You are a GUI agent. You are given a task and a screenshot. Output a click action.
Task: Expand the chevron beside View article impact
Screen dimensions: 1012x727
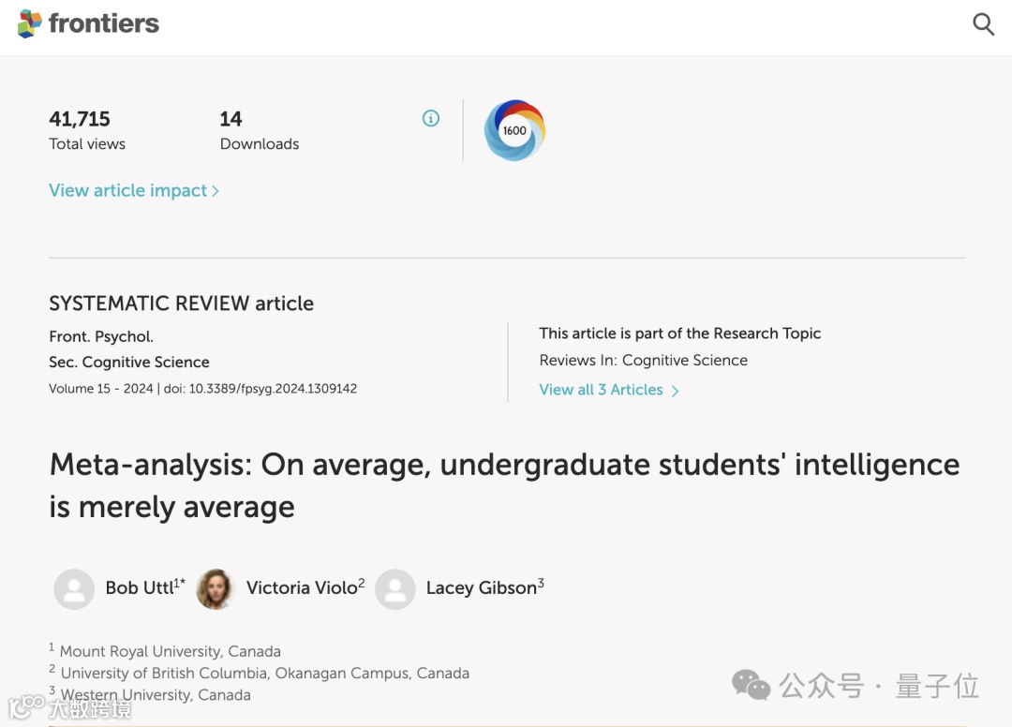coord(216,191)
